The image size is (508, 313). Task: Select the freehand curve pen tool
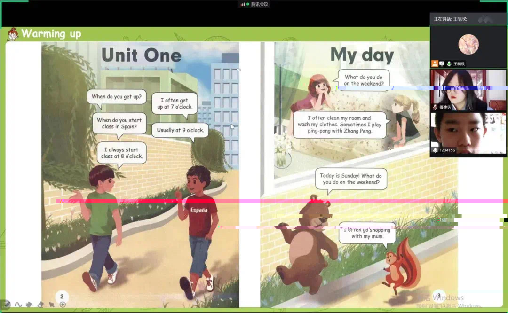(18, 305)
